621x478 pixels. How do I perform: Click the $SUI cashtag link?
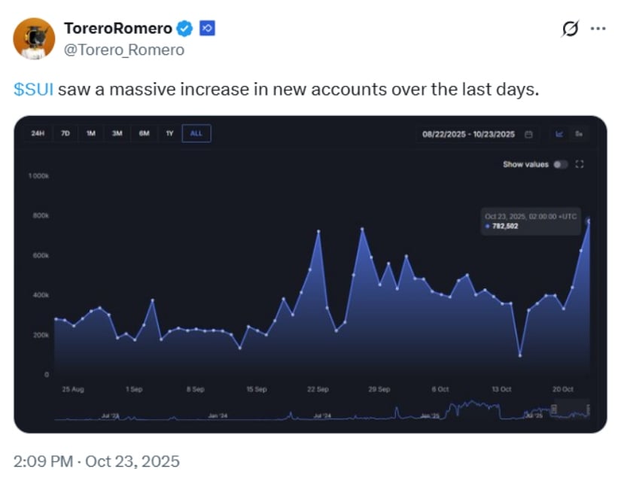coord(33,90)
